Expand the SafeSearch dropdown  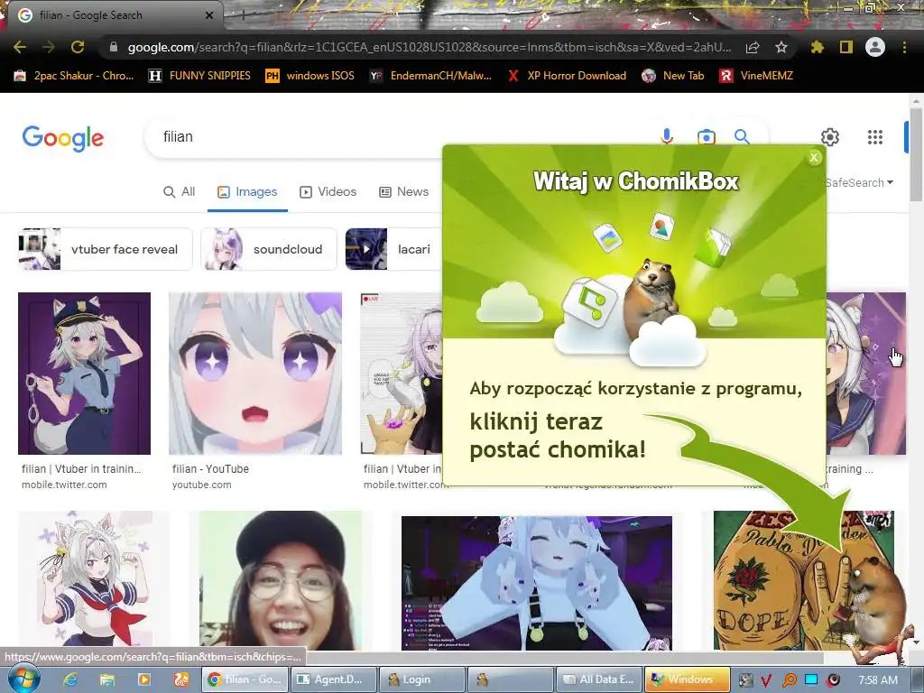(859, 182)
